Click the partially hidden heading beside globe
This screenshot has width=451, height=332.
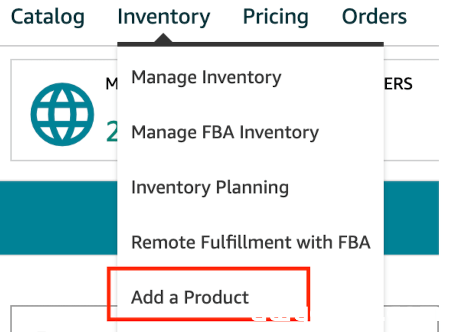click(x=111, y=84)
